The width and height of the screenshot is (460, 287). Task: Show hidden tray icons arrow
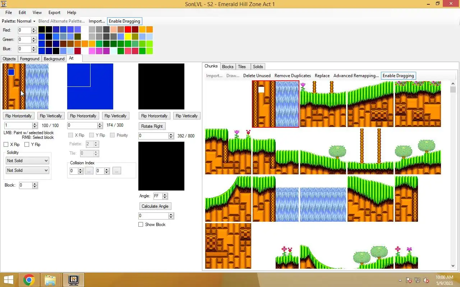click(400, 280)
